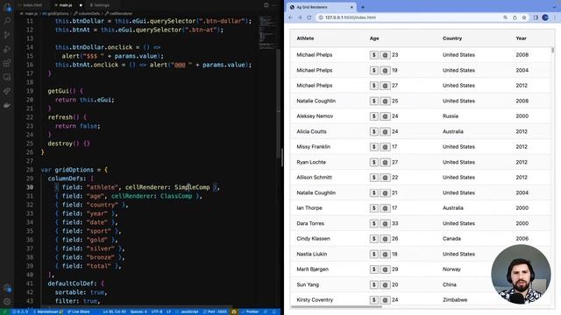Click the @ button in Nastia Liukin row

point(385,254)
